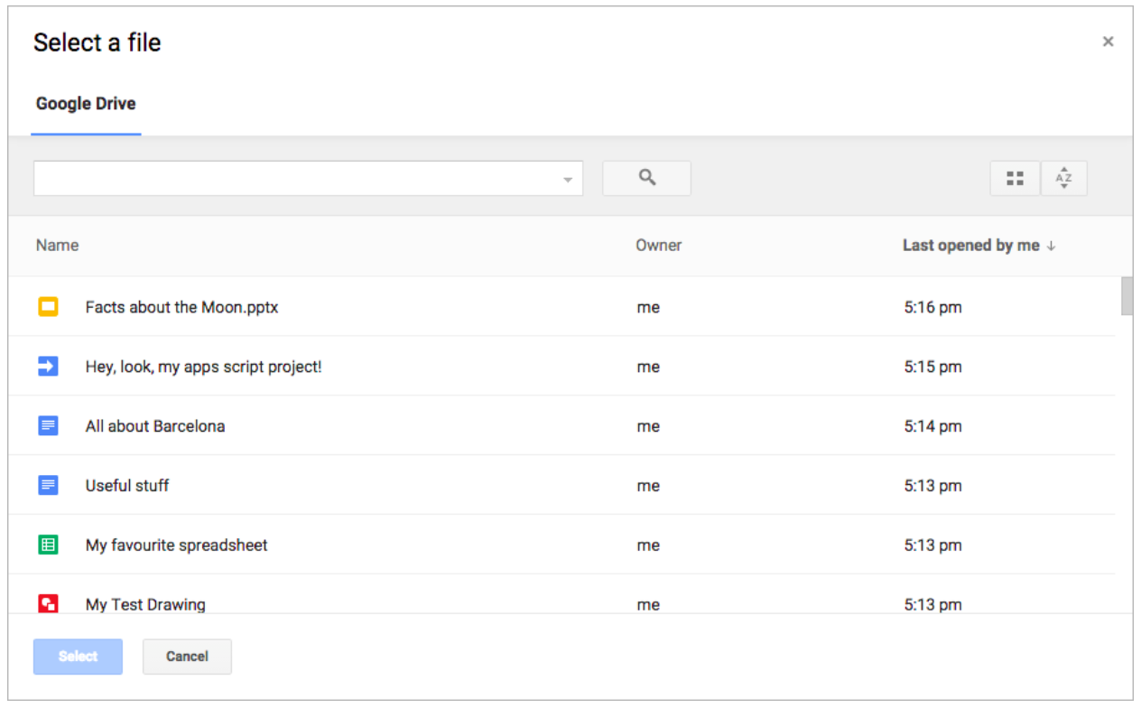Toggle A-Z sorting with the sort icon
The width and height of the screenshot is (1141, 708).
1064,177
